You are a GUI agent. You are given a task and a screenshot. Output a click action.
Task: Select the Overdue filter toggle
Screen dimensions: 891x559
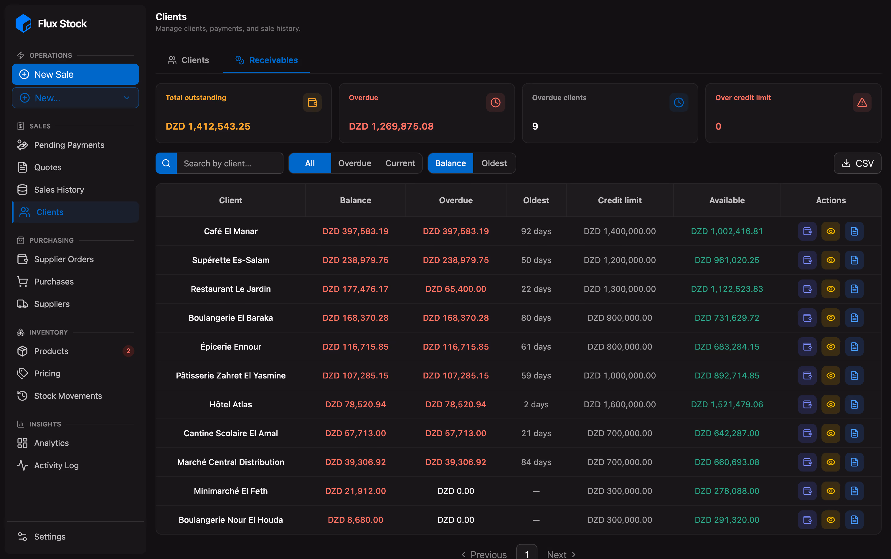coord(354,163)
